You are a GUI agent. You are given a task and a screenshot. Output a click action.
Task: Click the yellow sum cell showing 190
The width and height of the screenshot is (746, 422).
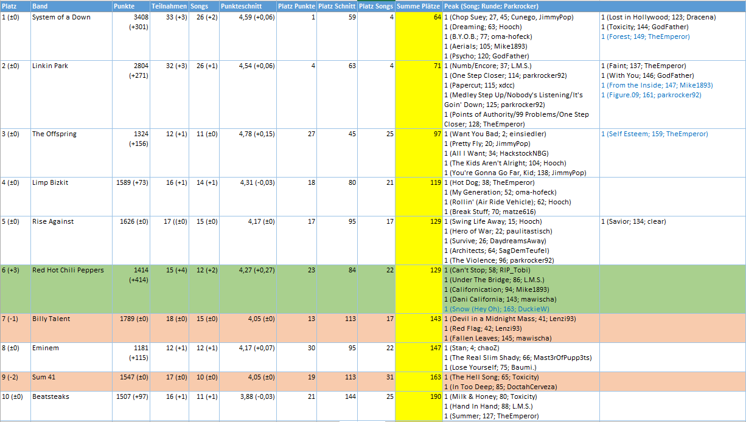(x=419, y=406)
